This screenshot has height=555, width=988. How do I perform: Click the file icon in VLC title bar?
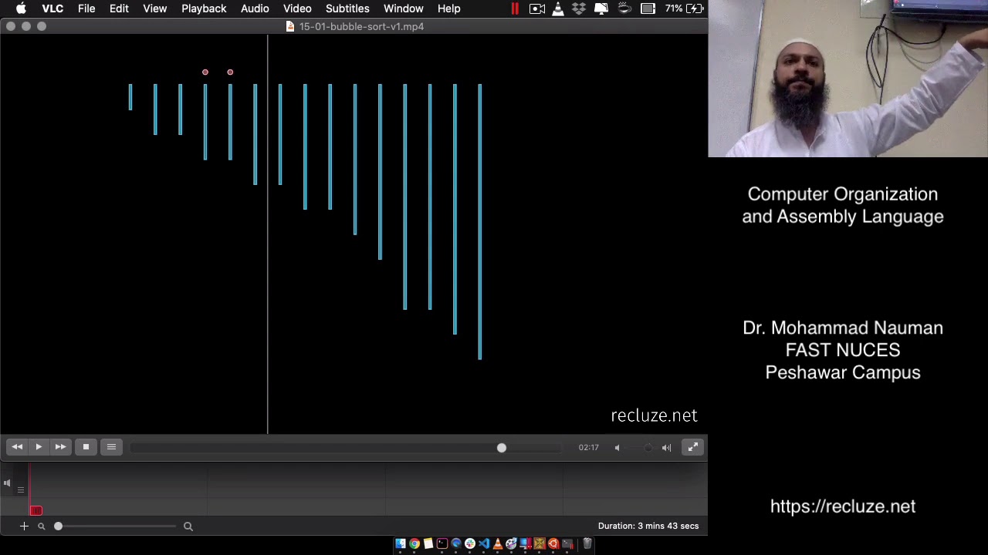pos(290,26)
